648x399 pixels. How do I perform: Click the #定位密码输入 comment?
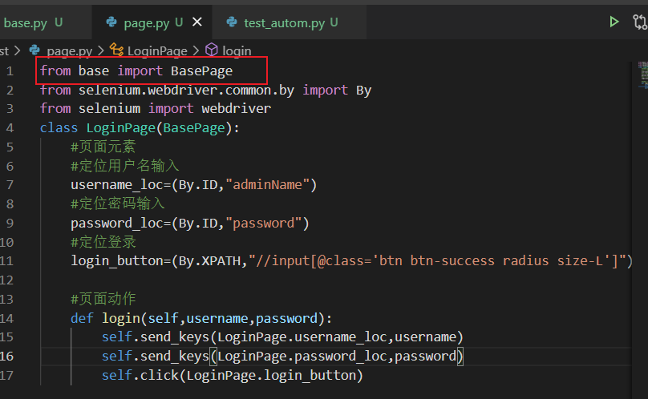[118, 204]
